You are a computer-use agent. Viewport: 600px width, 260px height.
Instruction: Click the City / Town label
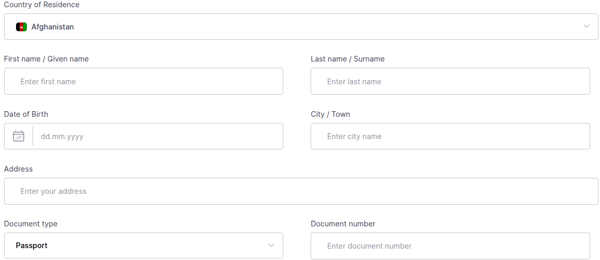(x=330, y=114)
